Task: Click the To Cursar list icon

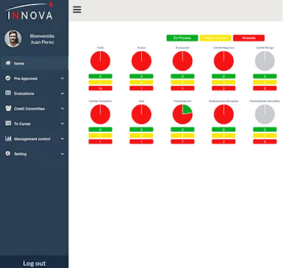Action: (8, 123)
